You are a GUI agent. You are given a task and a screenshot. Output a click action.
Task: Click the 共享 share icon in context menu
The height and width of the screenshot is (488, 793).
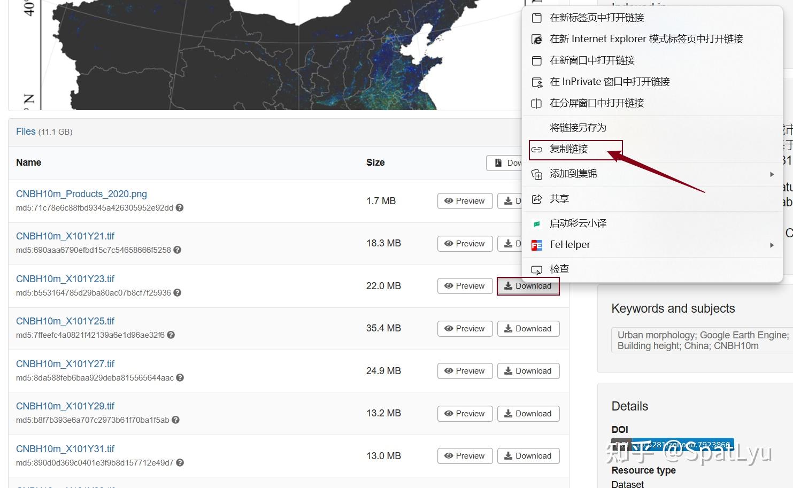[536, 199]
